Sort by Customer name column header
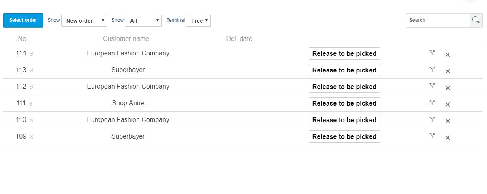 tap(126, 39)
